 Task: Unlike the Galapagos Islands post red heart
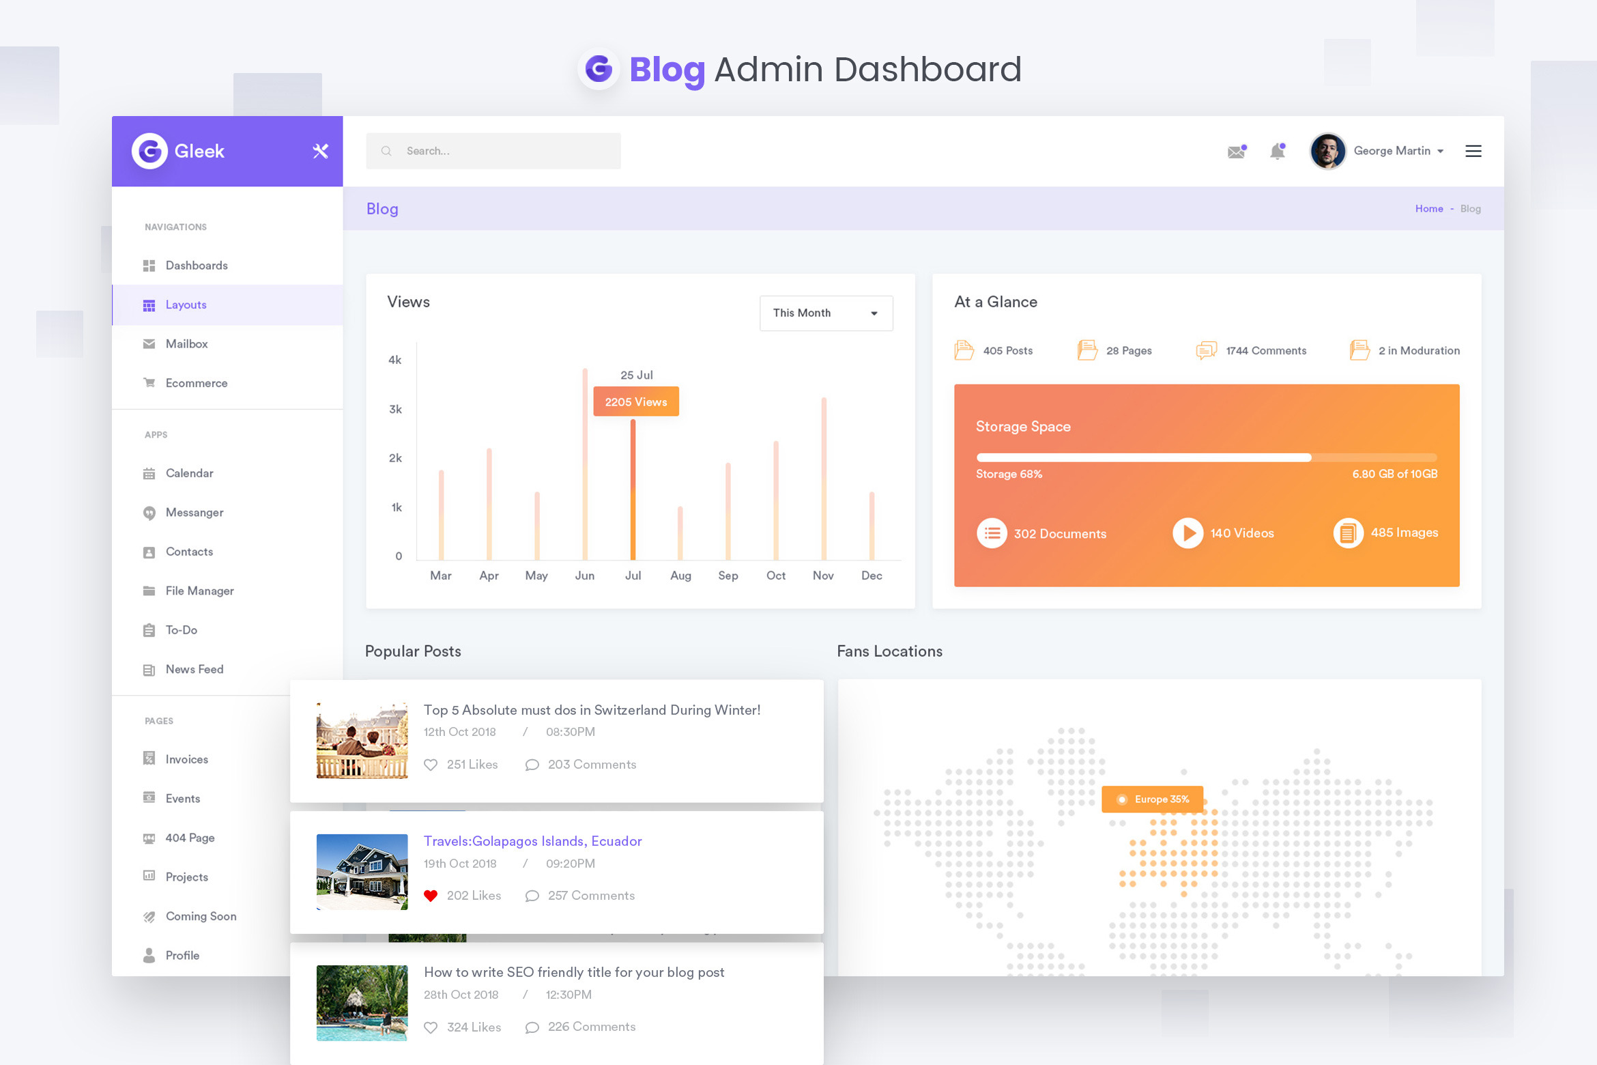click(431, 896)
